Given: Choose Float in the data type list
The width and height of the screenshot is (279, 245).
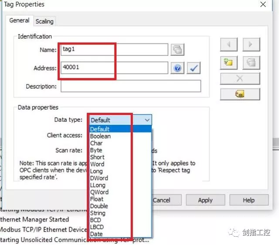Looking at the screenshot, I should tap(97, 199).
